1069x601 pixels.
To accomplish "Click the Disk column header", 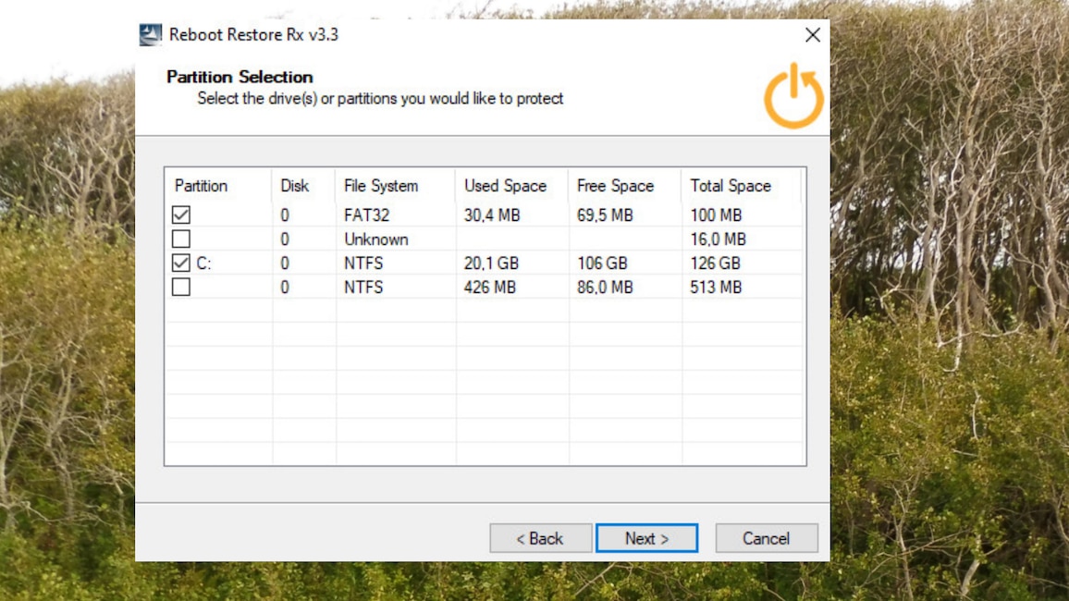I will (302, 186).
